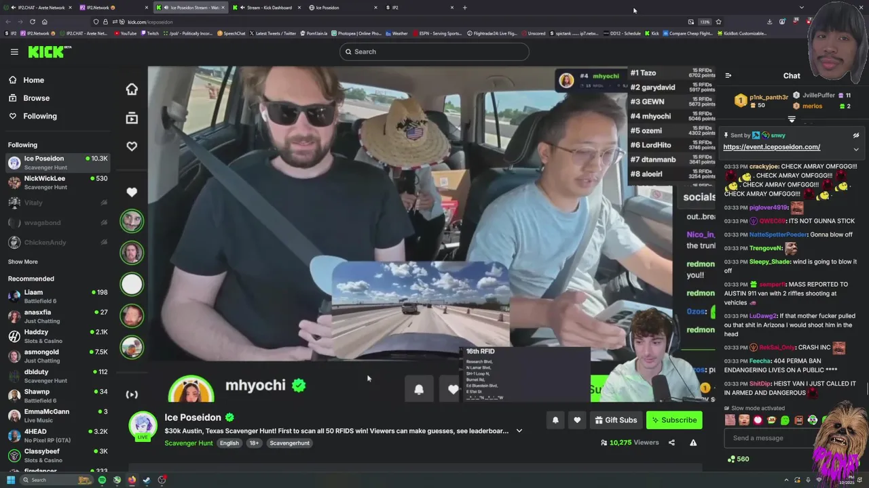Open the hamburger sidebar menu
Screen dimensions: 869x488
(14, 52)
